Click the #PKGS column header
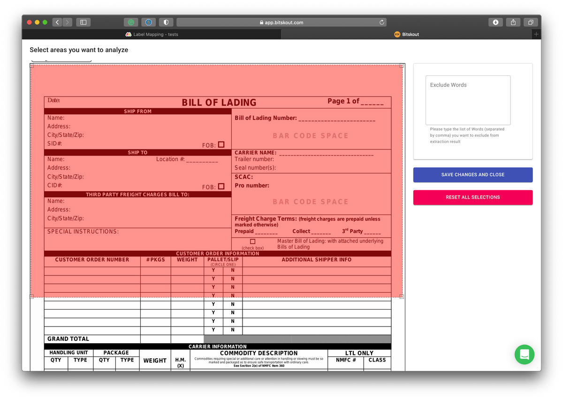This screenshot has height=400, width=563. pyautogui.click(x=155, y=259)
